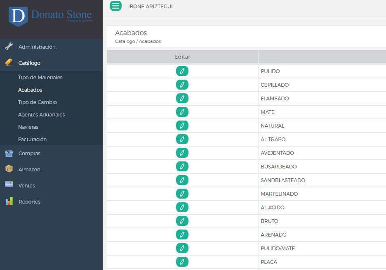Viewport: 386px width, 270px height.
Task: Toggle the sidebar with the hamburger button
Action: (116, 6)
